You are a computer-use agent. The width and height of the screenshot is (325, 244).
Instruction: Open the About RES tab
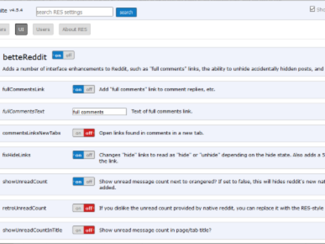[x=75, y=29]
